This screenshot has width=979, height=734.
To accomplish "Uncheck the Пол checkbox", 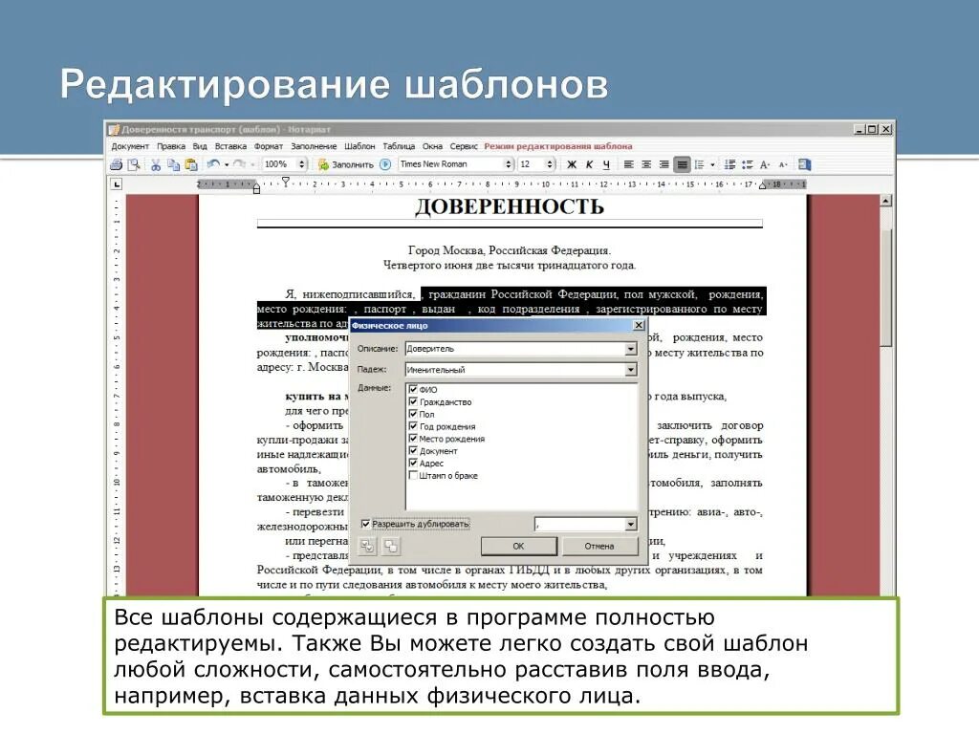I will 413,414.
